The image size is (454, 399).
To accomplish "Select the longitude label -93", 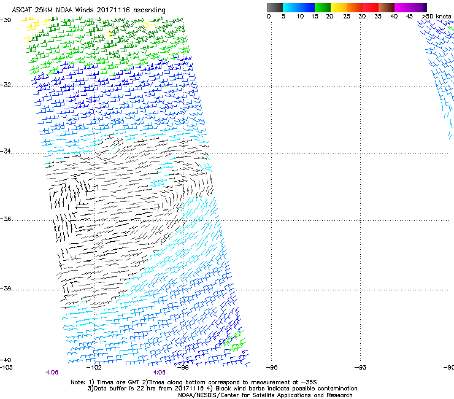I will click(361, 368).
